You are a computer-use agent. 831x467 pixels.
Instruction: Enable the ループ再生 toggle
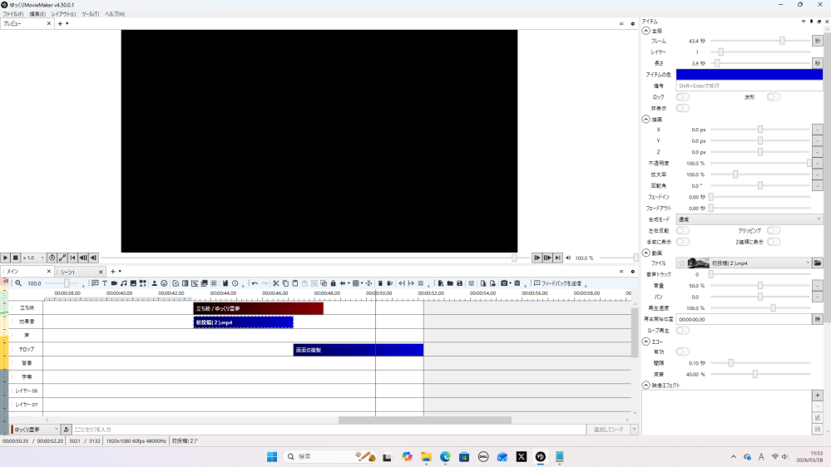pos(683,330)
